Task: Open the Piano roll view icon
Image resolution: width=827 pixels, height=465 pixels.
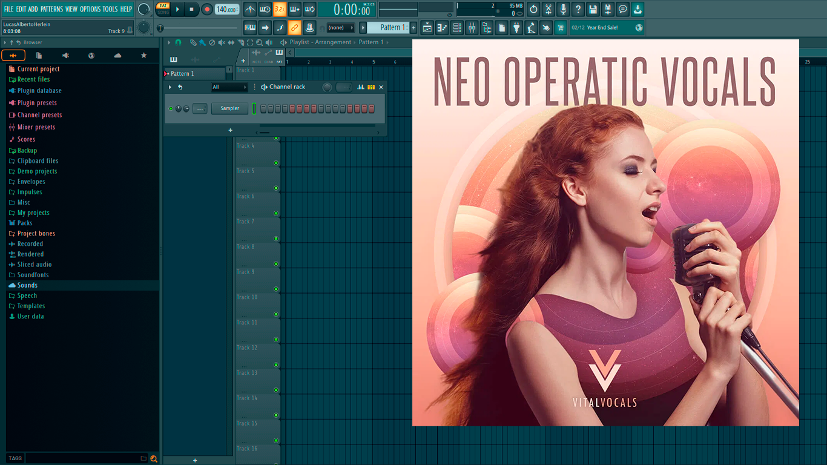Action: 442,27
